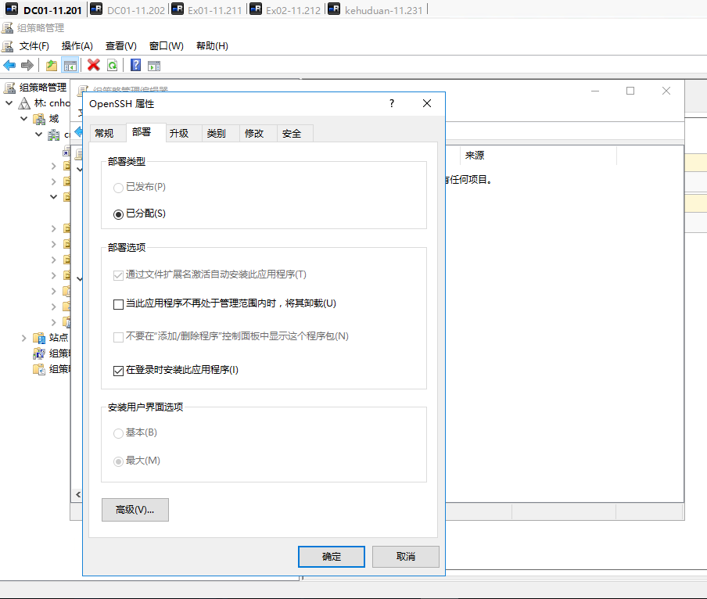Click the Refresh toolbar icon
Screen dimensions: 707x599
click(113, 66)
